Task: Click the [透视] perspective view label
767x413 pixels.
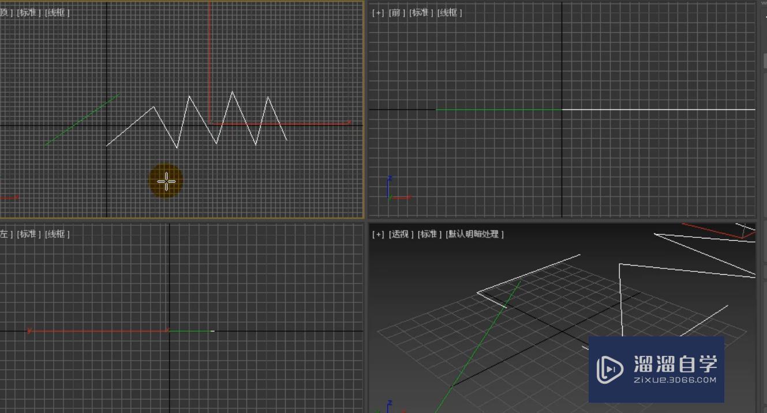Action: 401,234
